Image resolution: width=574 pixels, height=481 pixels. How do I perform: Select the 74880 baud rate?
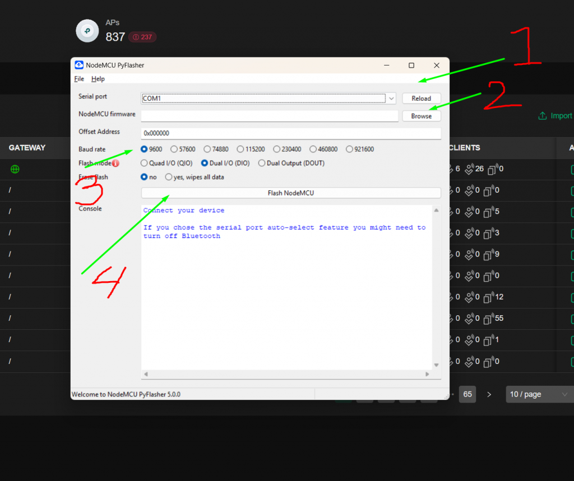click(207, 150)
